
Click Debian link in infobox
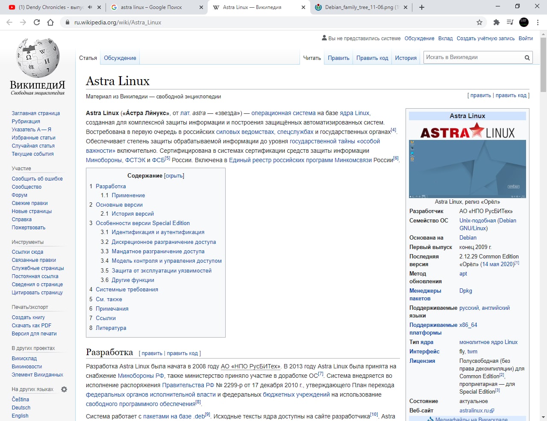click(x=468, y=237)
